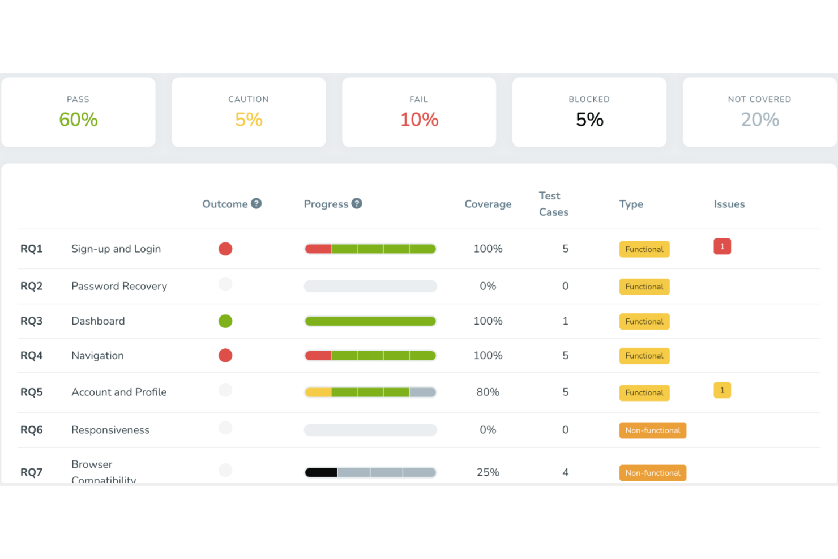Select the Non-functional badge on RQ6
The height and width of the screenshot is (559, 838).
[x=652, y=430]
